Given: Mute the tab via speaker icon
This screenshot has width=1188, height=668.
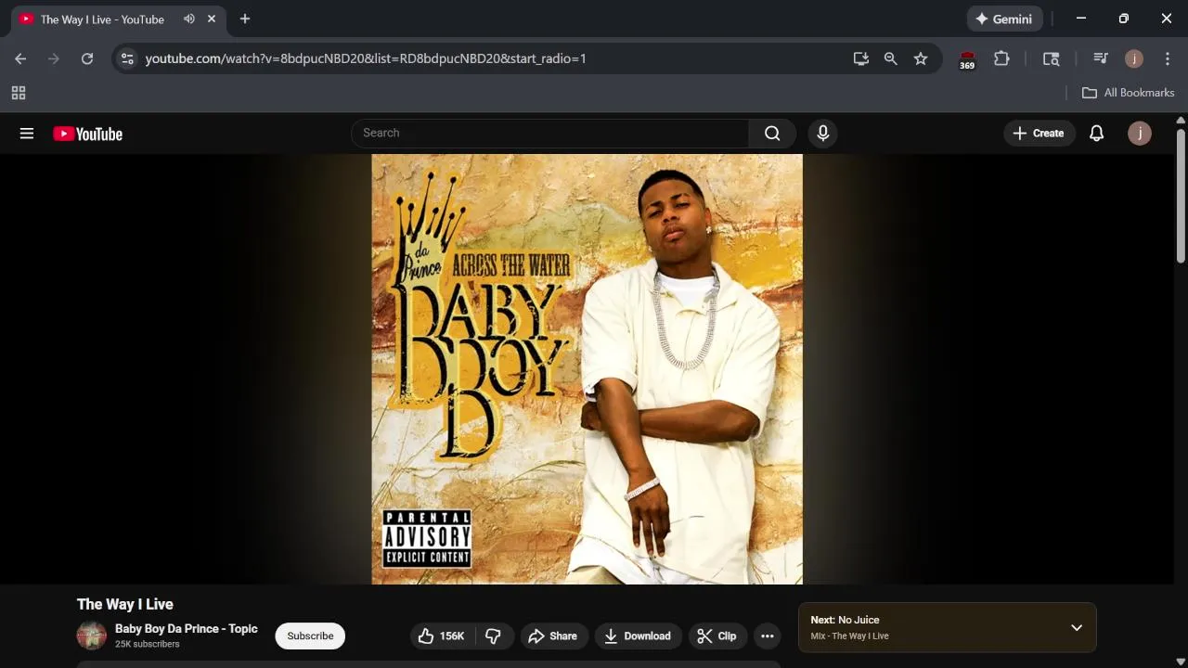Looking at the screenshot, I should pos(189,19).
